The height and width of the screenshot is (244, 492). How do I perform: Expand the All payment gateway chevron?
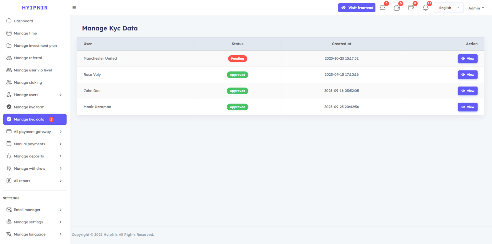(61, 132)
